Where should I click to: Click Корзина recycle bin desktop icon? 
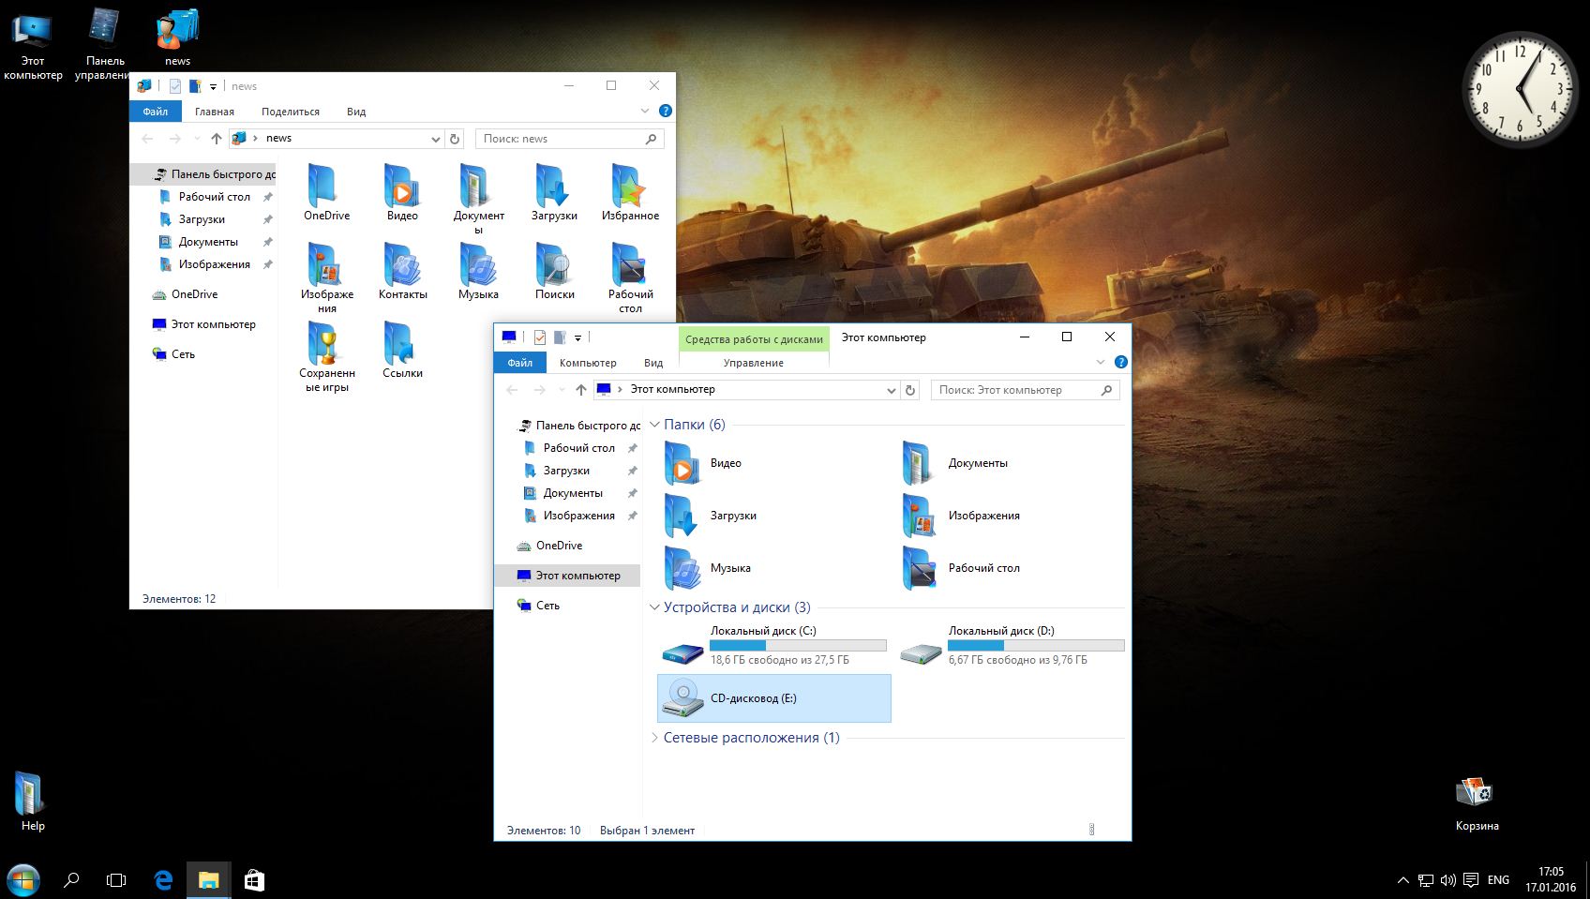tap(1477, 803)
